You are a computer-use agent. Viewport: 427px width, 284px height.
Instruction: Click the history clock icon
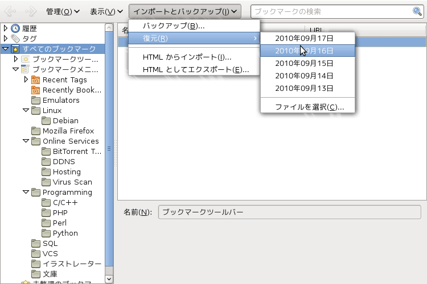pyautogui.click(x=15, y=28)
